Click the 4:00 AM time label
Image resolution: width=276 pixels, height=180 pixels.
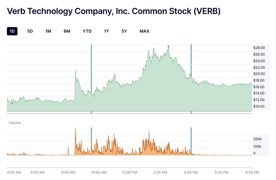(14, 172)
